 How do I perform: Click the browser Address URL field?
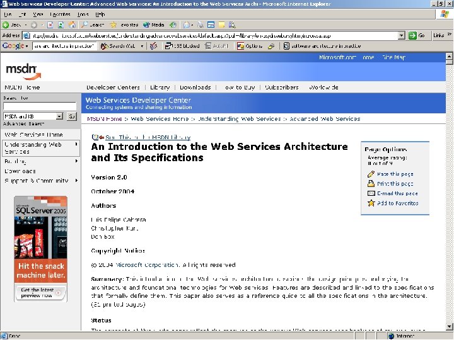click(x=214, y=35)
